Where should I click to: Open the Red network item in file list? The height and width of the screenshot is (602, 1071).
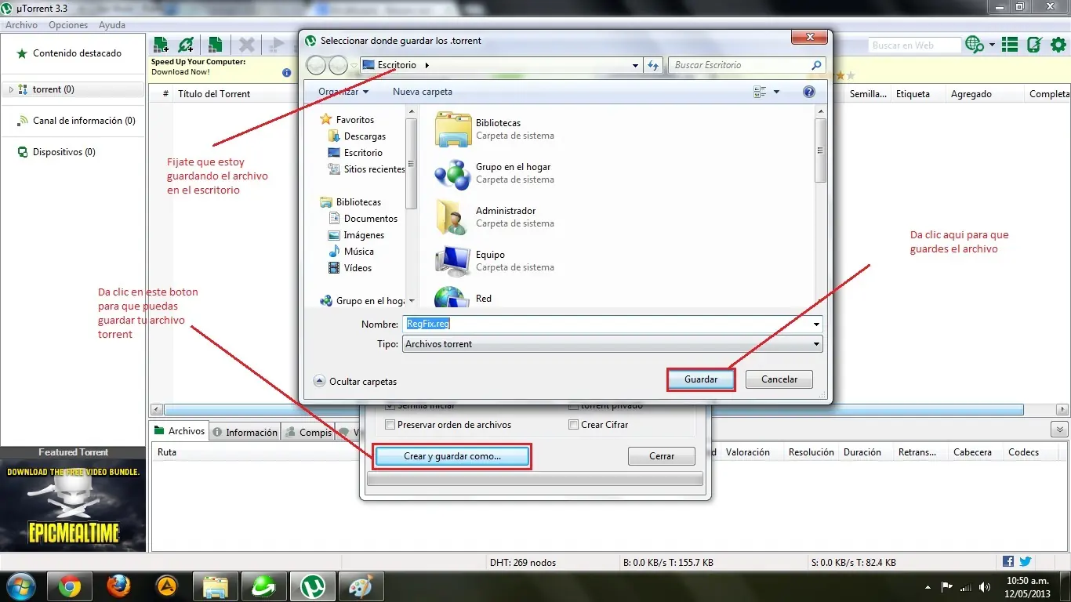pos(452,297)
